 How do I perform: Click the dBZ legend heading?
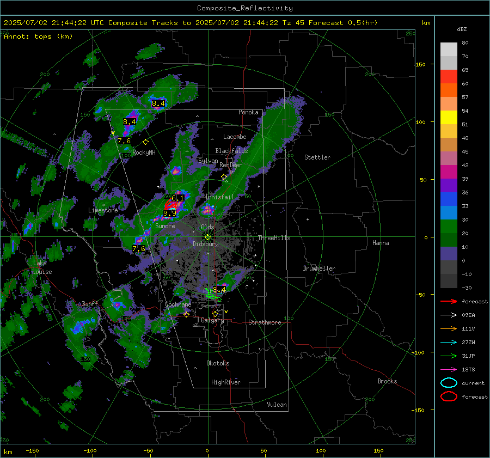pos(462,29)
